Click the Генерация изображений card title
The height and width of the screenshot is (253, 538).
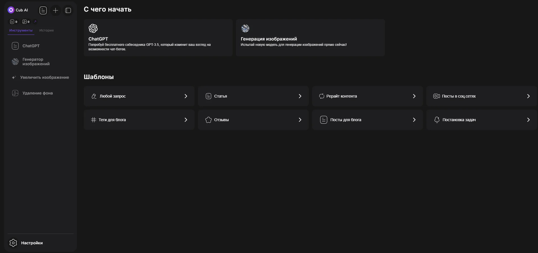tap(269, 39)
